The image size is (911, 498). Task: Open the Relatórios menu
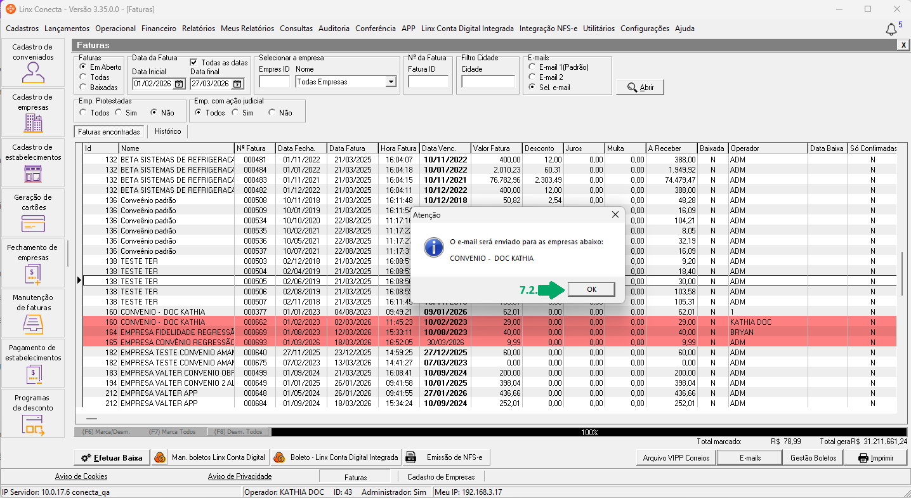coord(198,29)
